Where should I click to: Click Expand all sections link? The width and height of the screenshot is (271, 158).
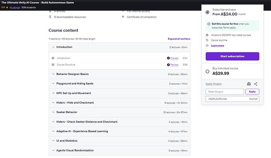coord(179,39)
